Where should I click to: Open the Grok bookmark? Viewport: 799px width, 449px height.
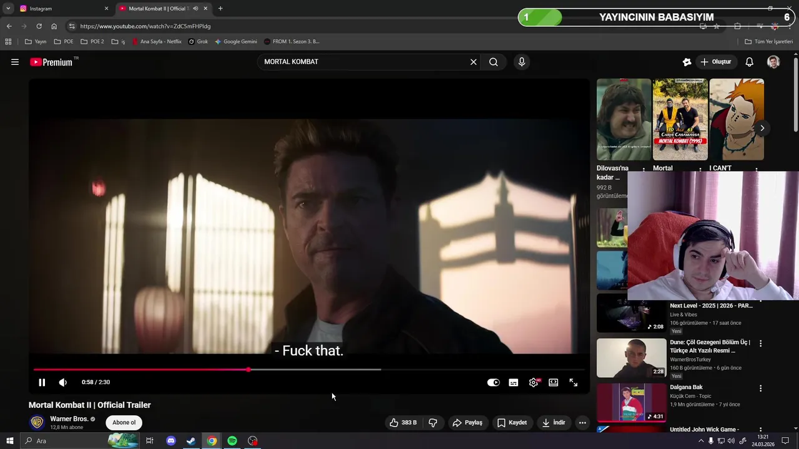point(199,42)
